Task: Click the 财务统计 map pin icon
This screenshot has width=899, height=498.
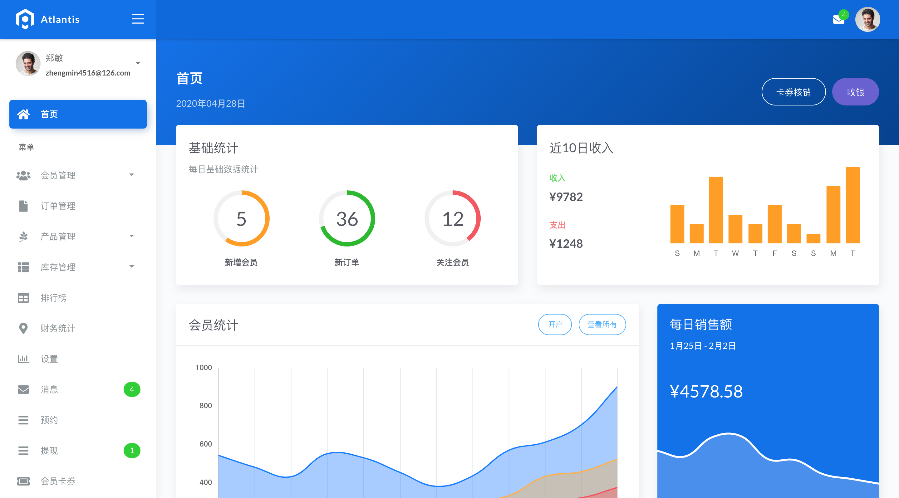Action: (x=23, y=328)
